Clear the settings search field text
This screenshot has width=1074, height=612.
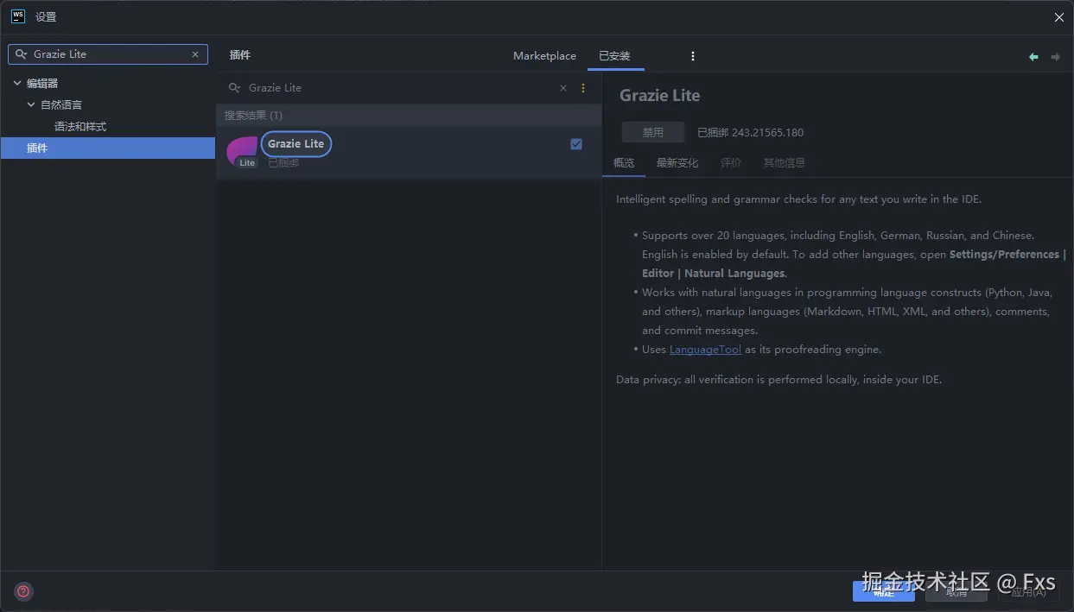pyautogui.click(x=195, y=54)
